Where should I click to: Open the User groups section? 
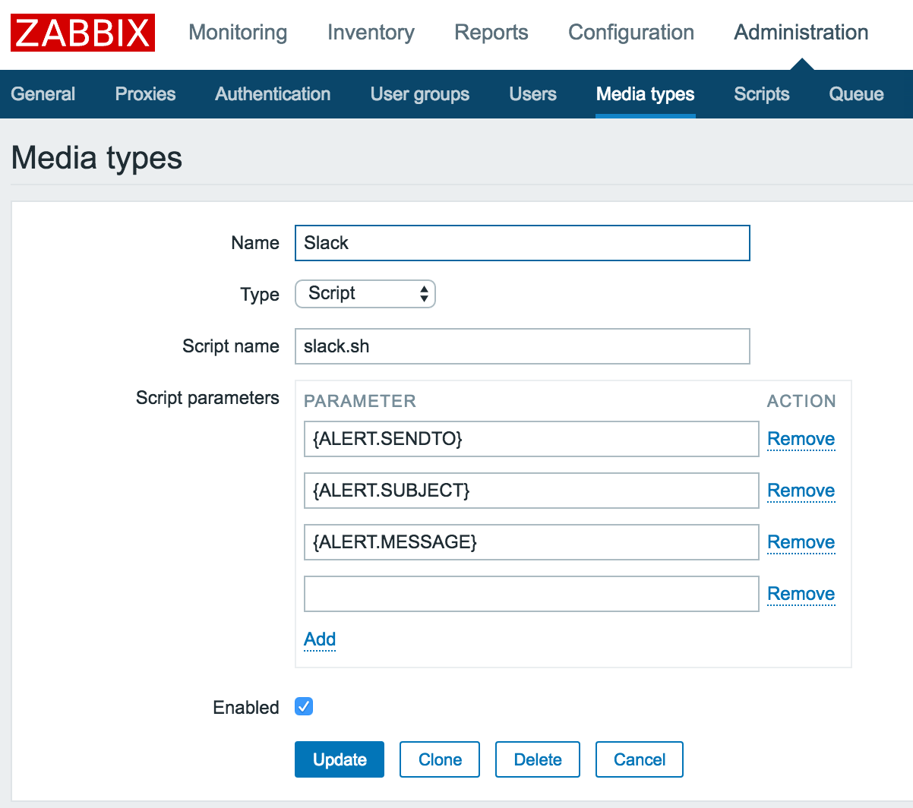pos(420,94)
